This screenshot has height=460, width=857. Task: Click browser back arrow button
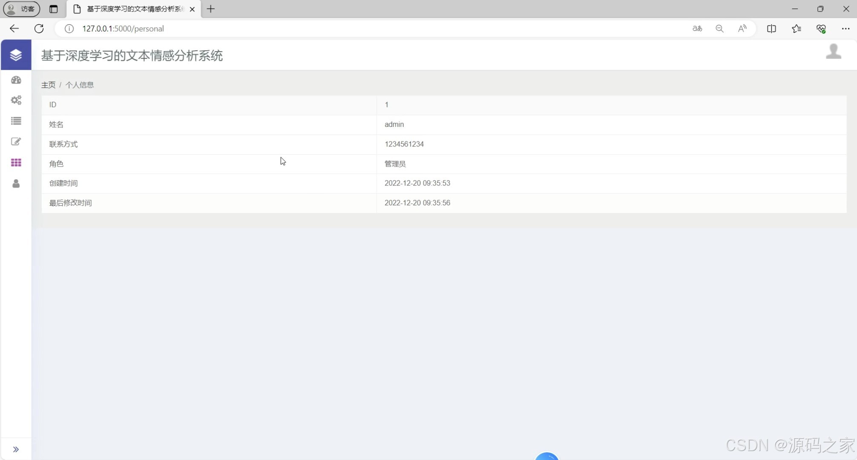click(14, 29)
